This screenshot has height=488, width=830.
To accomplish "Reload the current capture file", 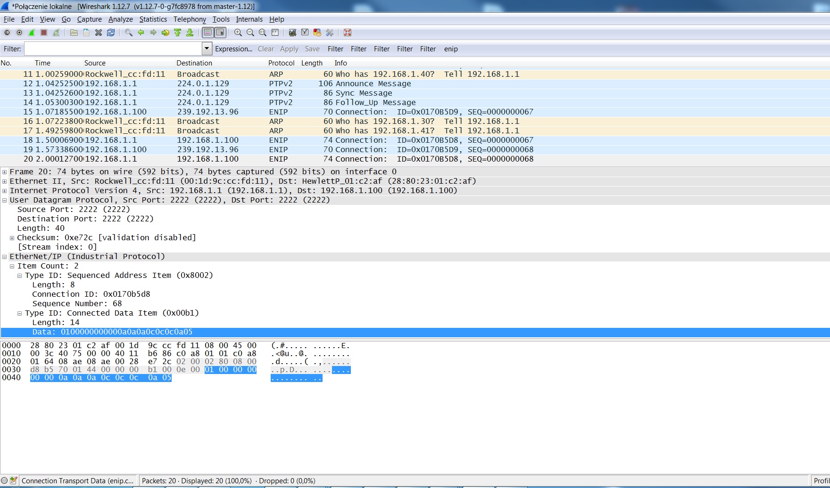I will click(x=111, y=33).
